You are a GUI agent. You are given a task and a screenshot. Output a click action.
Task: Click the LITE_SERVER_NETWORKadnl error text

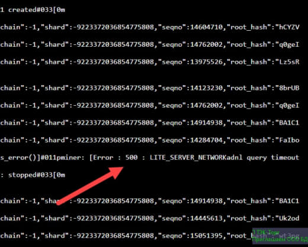pyautogui.click(x=196, y=158)
